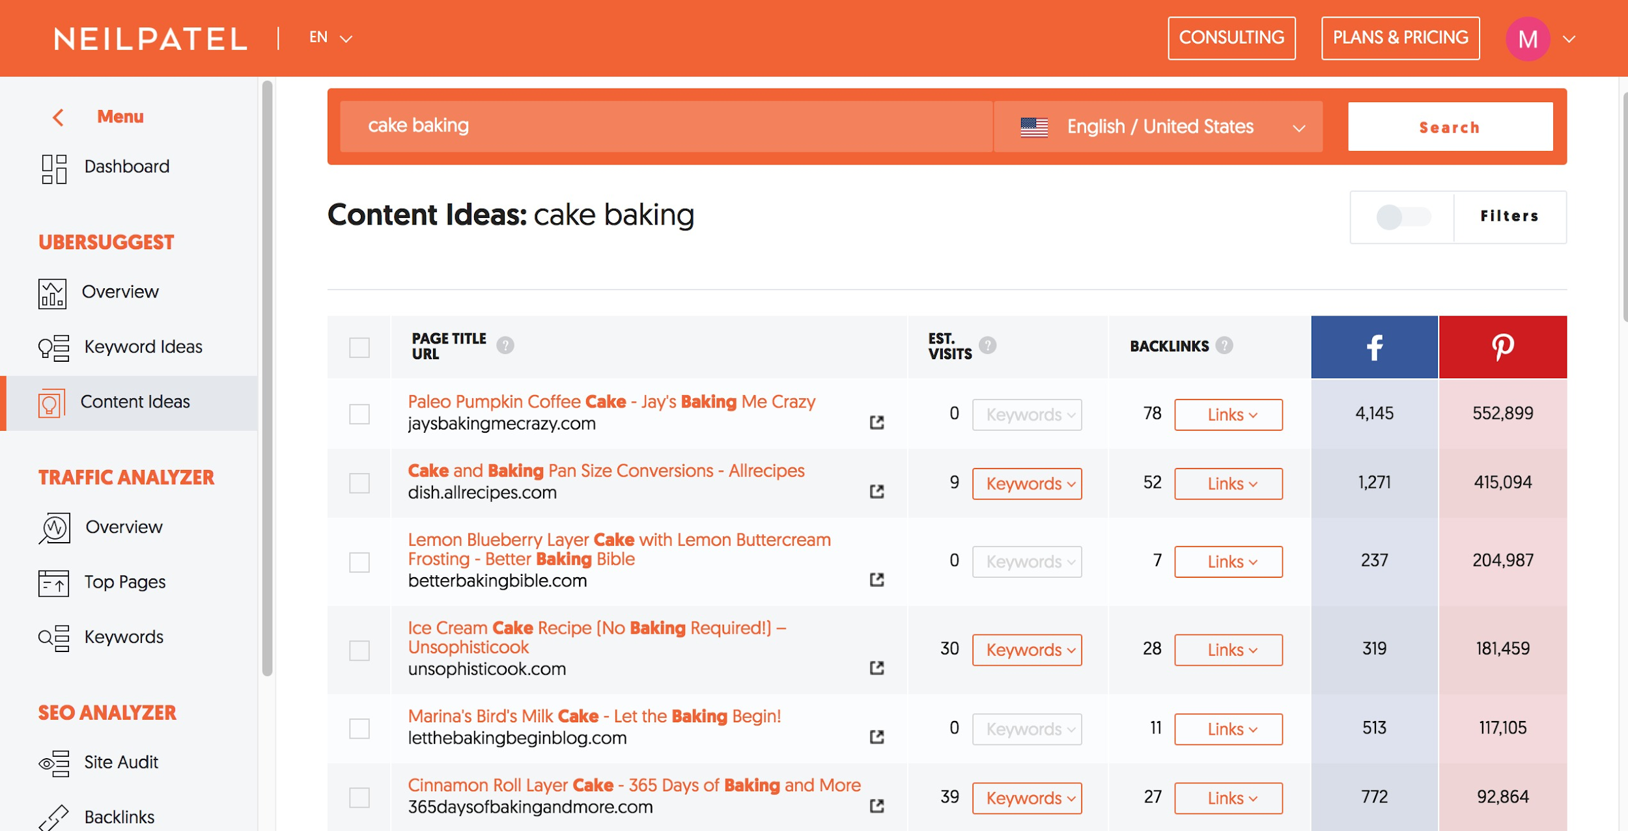Click the Traffic Analyzer Keywords icon
Screen dimensions: 1628x831
point(53,638)
